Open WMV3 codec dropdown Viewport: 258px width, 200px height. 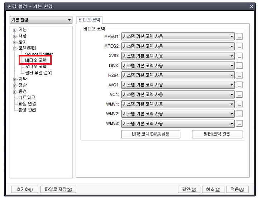[178, 123]
